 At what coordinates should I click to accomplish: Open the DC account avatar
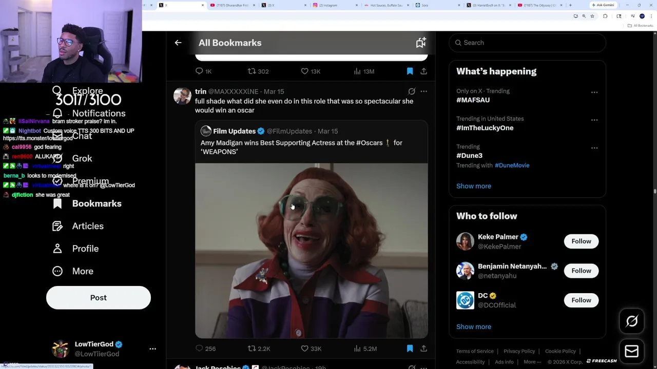(465, 300)
